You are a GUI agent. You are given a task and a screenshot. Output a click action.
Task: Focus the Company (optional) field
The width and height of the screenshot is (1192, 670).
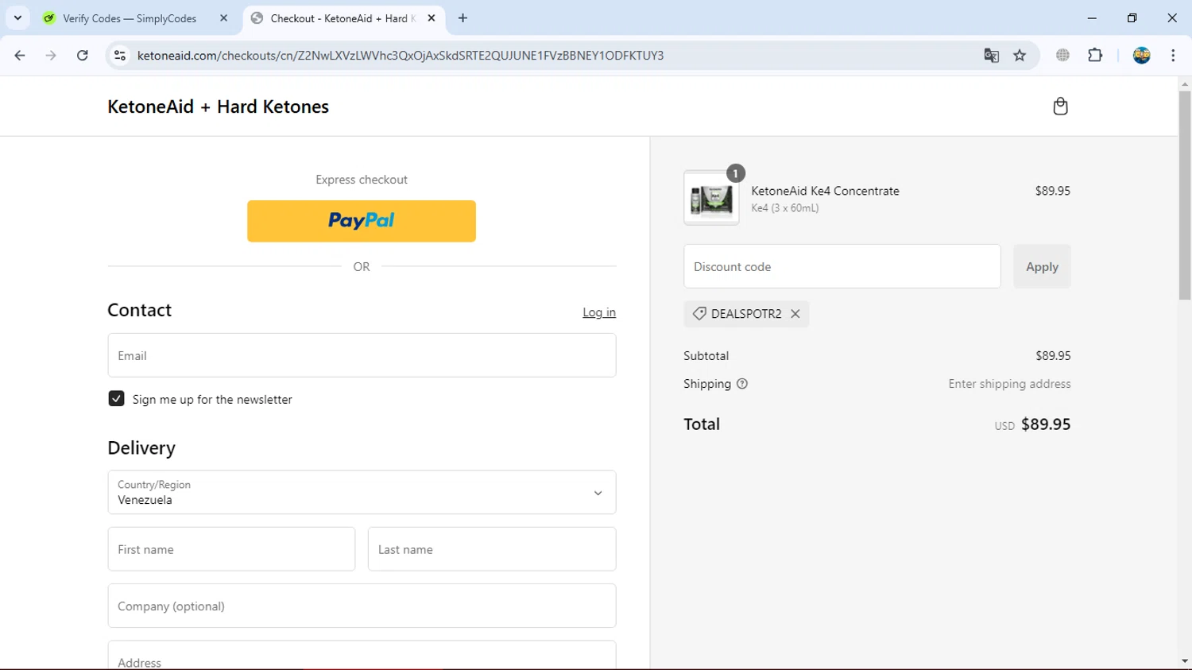(362, 606)
